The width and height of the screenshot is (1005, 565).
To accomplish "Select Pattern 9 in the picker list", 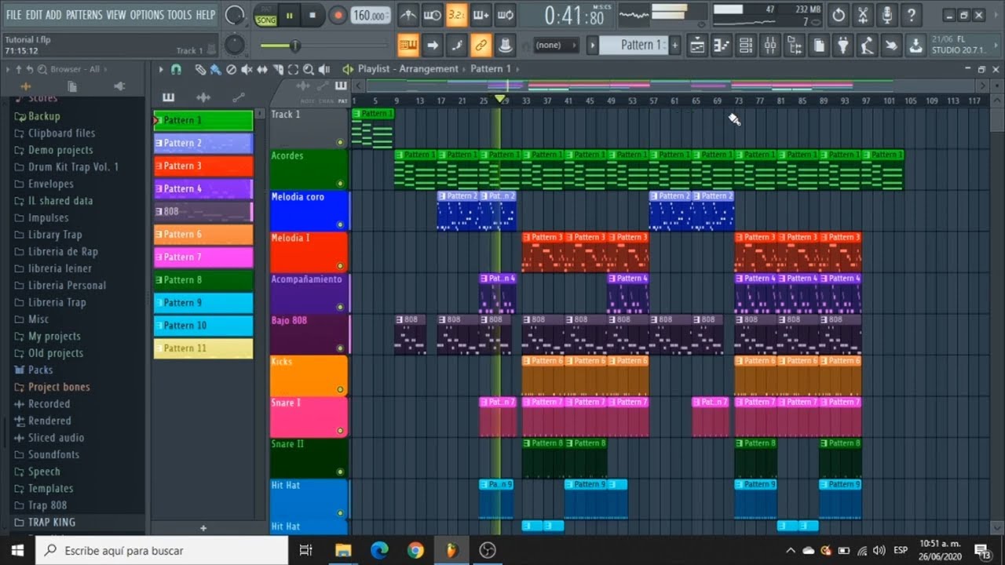I will point(203,302).
